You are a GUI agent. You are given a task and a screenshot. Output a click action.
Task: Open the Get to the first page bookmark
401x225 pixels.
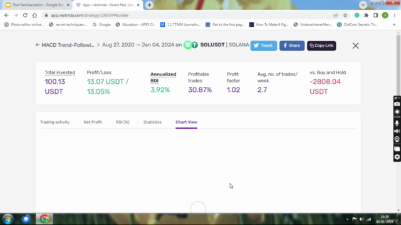tap(225, 24)
